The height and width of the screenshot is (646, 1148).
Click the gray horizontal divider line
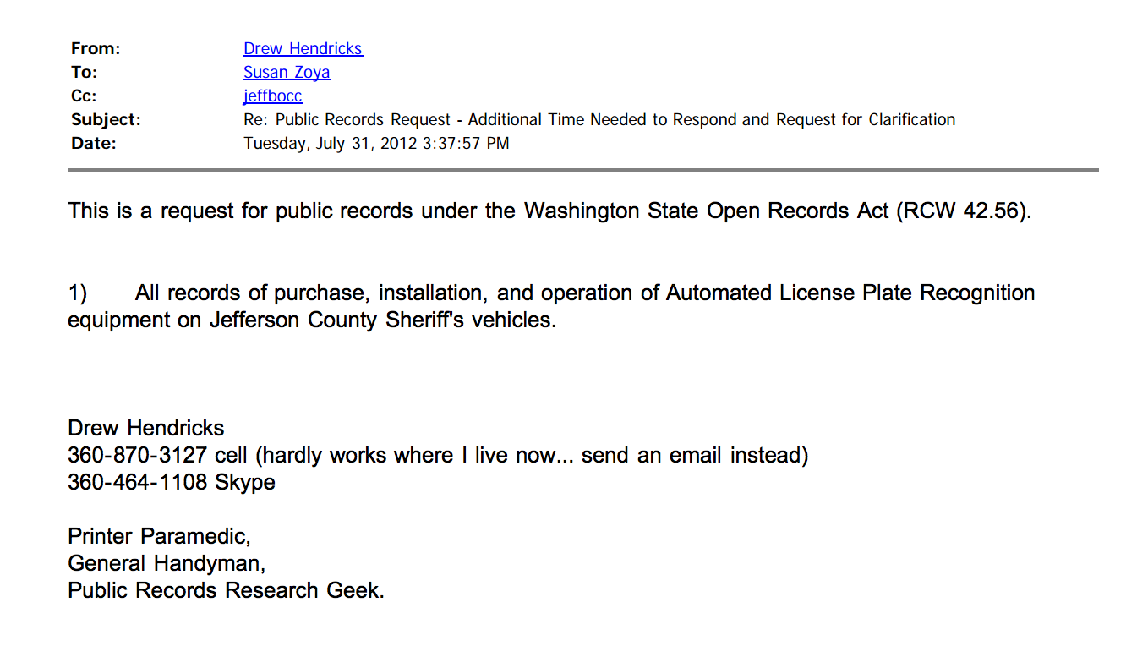tap(583, 170)
